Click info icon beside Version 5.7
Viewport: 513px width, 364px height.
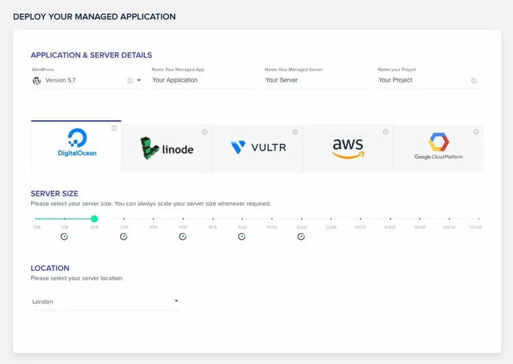point(130,80)
